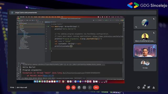The image size is (168, 94).
Task: Click 'Select Opened File' locate icon in Project panel
Action: pyautogui.click(x=37, y=22)
